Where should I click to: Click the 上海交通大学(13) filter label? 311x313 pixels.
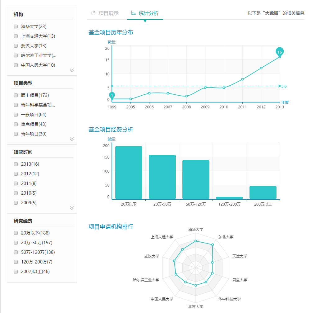pyautogui.click(x=38, y=36)
